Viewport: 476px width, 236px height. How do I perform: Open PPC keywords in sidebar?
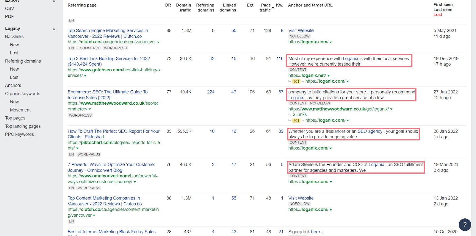[19, 134]
